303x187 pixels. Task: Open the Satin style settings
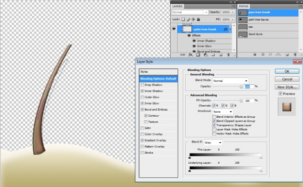[x=147, y=128]
